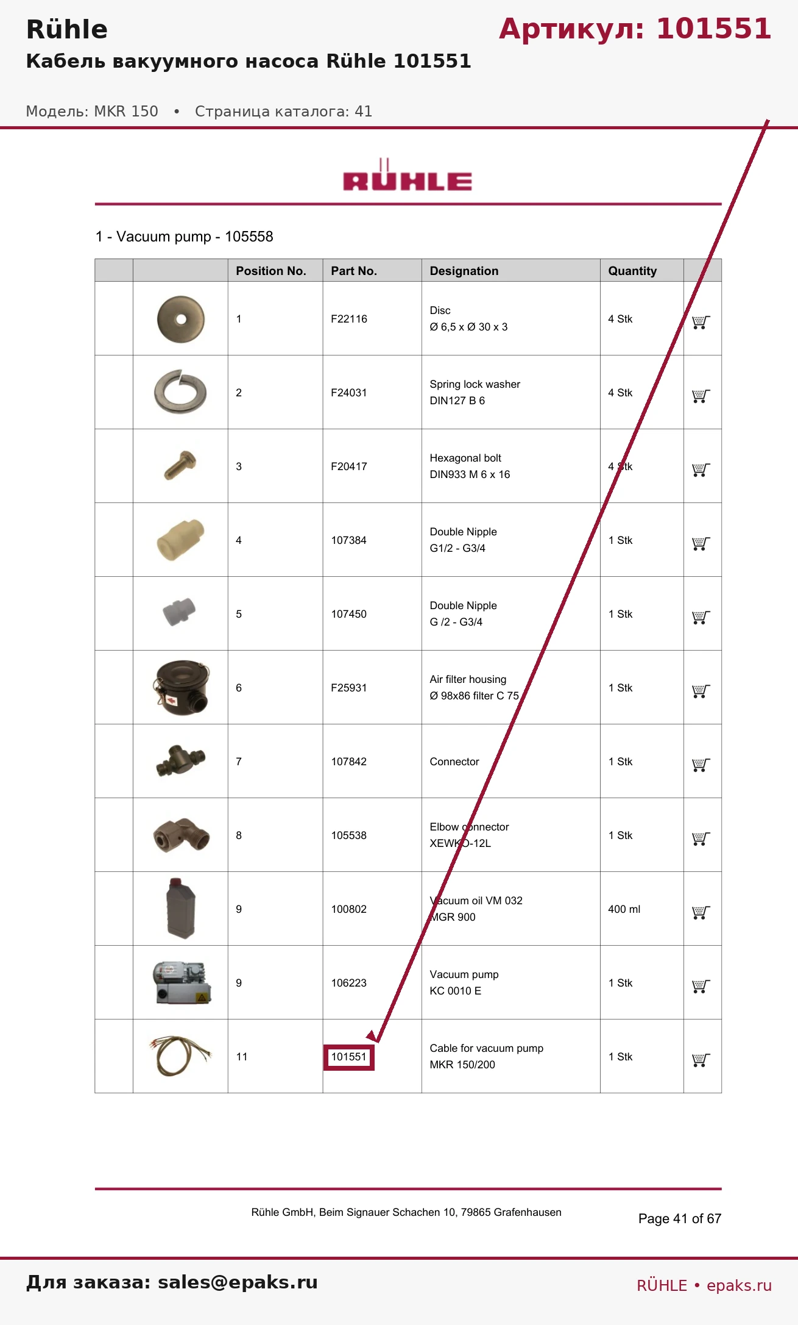Open the epaks.ru website link
The height and width of the screenshot is (1325, 798).
click(x=739, y=1285)
